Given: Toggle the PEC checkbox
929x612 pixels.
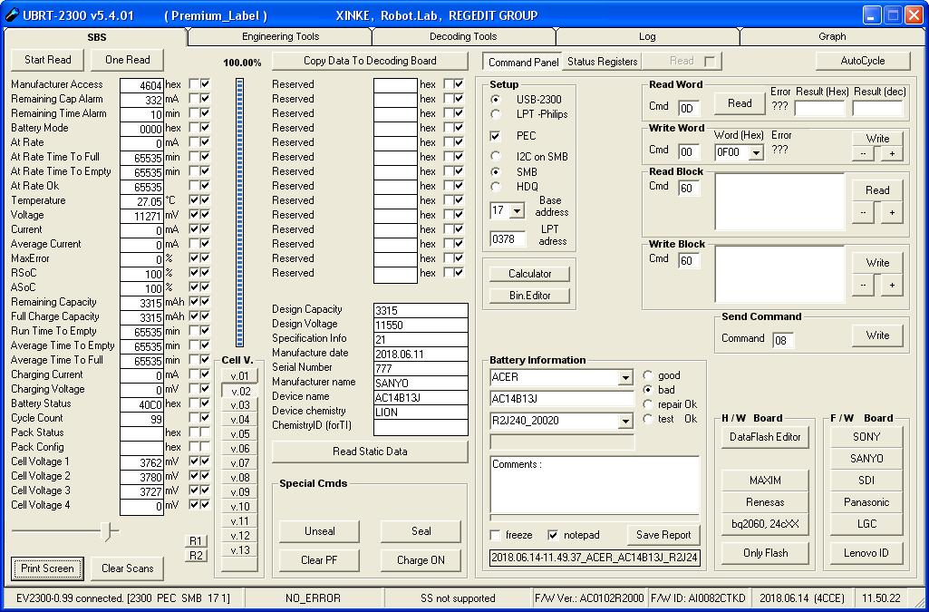Looking at the screenshot, I should pos(496,136).
